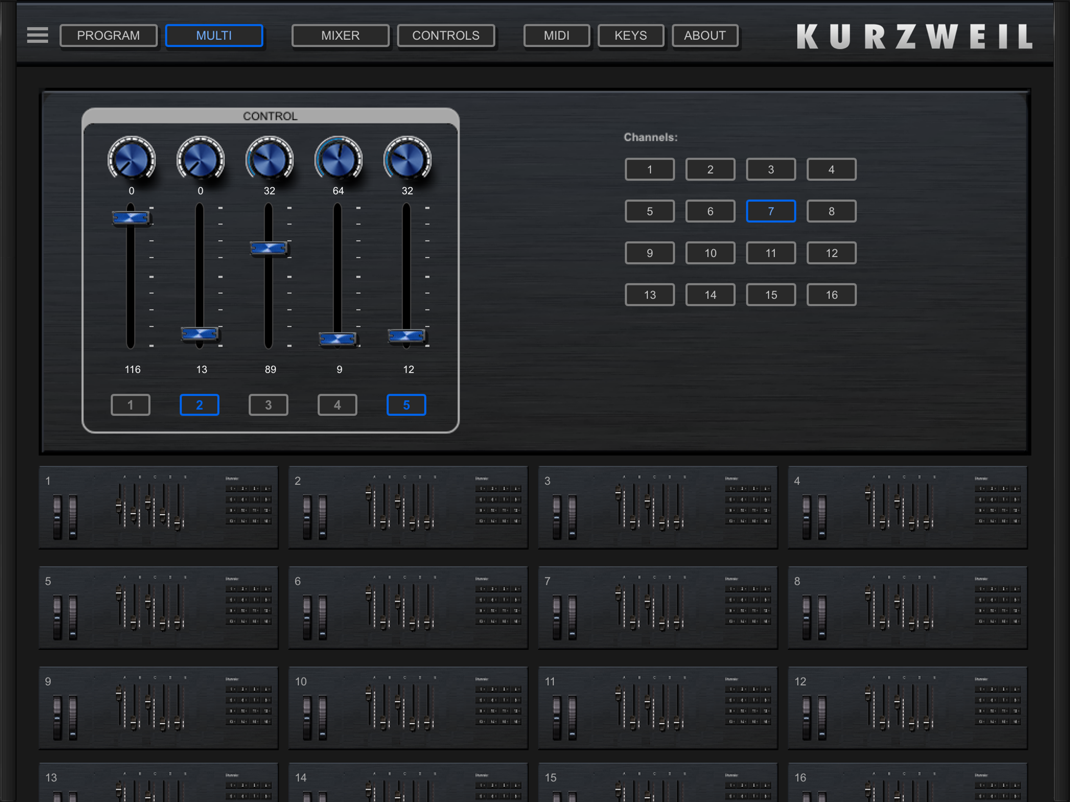
Task: Select channel 10 button
Action: 710,253
